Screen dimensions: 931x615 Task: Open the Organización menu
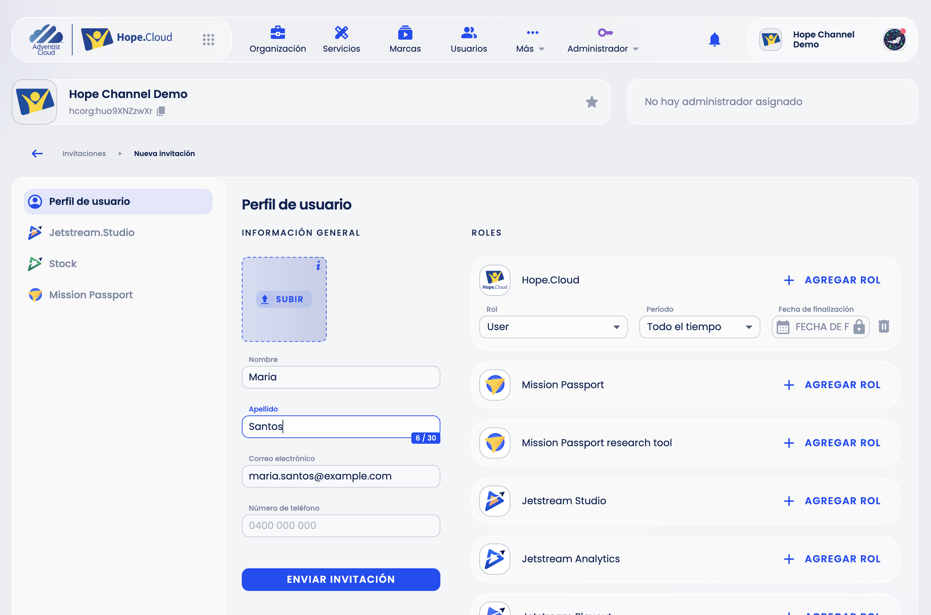pyautogui.click(x=278, y=40)
